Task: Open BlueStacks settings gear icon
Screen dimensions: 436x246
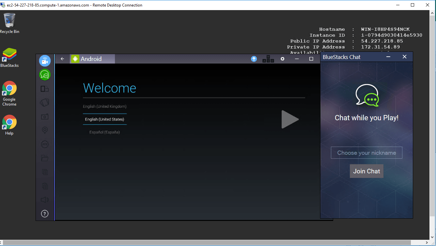Action: [283, 59]
